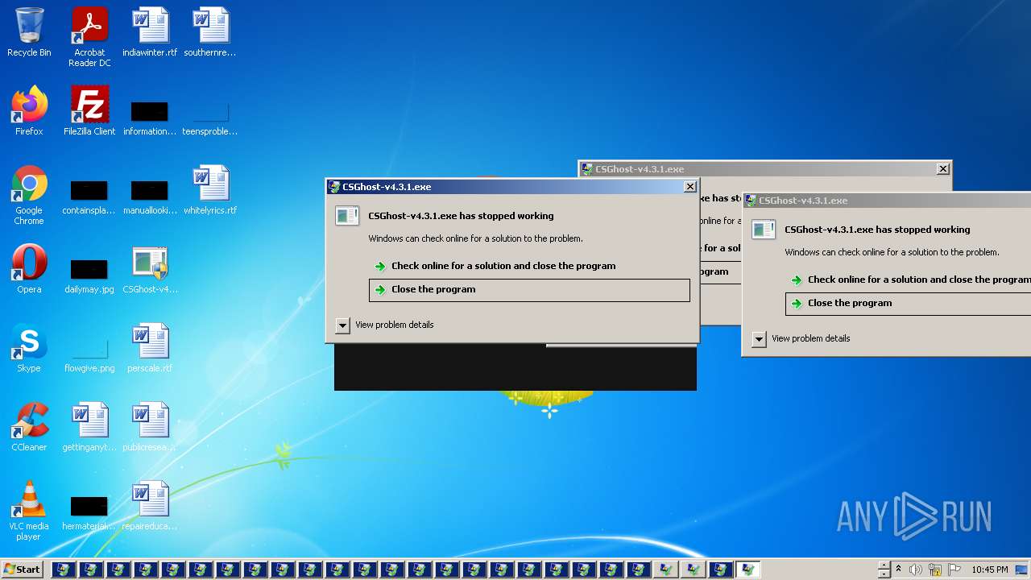Open the Start menu
The image size is (1031, 580).
(x=22, y=570)
